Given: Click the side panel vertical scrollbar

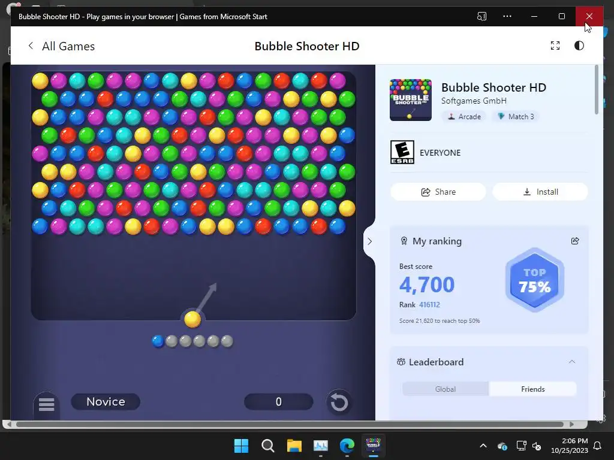Looking at the screenshot, I should (x=597, y=90).
